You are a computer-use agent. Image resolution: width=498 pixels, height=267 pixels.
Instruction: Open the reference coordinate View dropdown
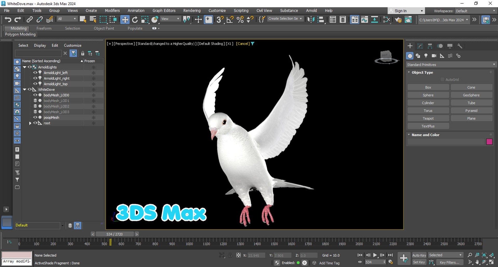170,19
